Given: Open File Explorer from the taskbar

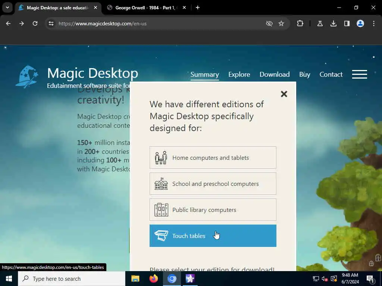Looking at the screenshot, I should tap(135, 279).
